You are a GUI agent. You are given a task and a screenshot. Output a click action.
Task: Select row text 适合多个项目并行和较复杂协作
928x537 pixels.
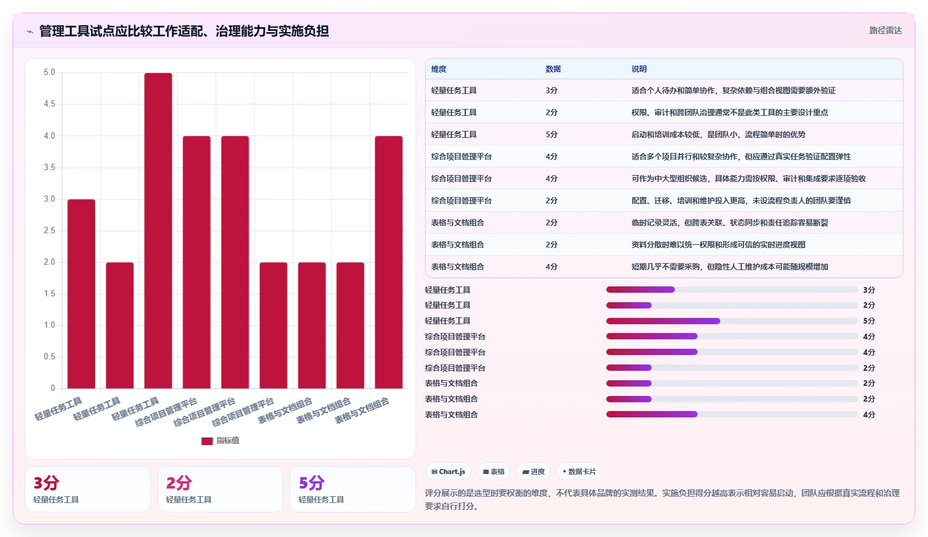click(684, 157)
